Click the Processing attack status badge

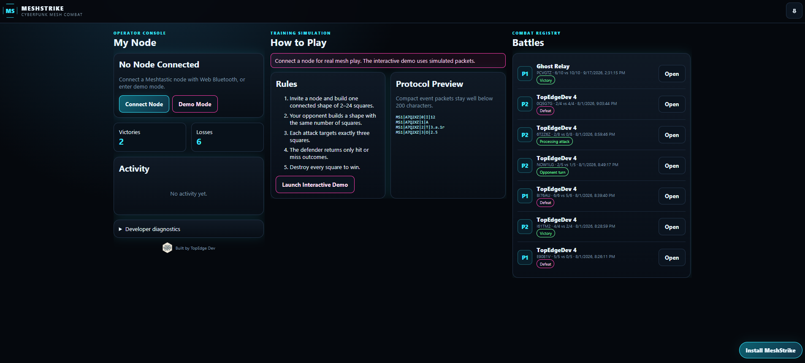point(555,142)
